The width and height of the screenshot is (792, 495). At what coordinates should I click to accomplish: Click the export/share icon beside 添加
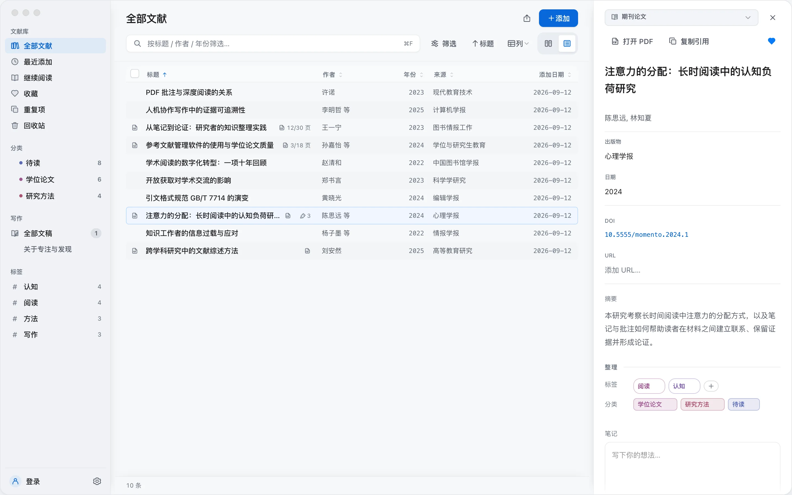[527, 18]
